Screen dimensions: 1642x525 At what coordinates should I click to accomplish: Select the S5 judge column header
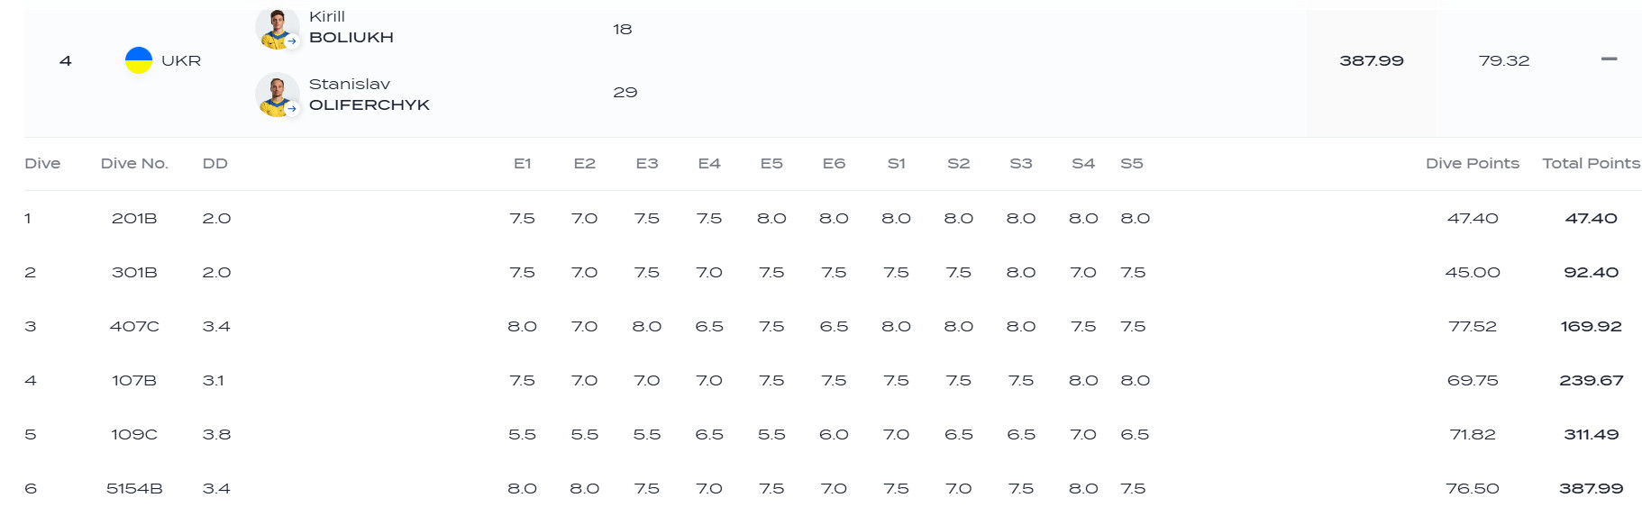(x=1131, y=163)
